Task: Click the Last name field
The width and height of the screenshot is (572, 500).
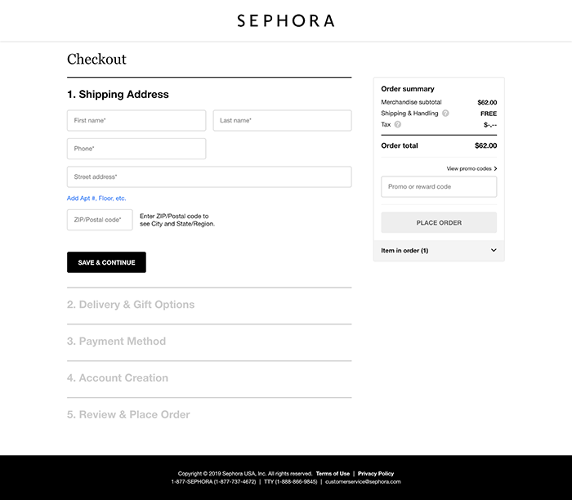Action: coord(282,121)
